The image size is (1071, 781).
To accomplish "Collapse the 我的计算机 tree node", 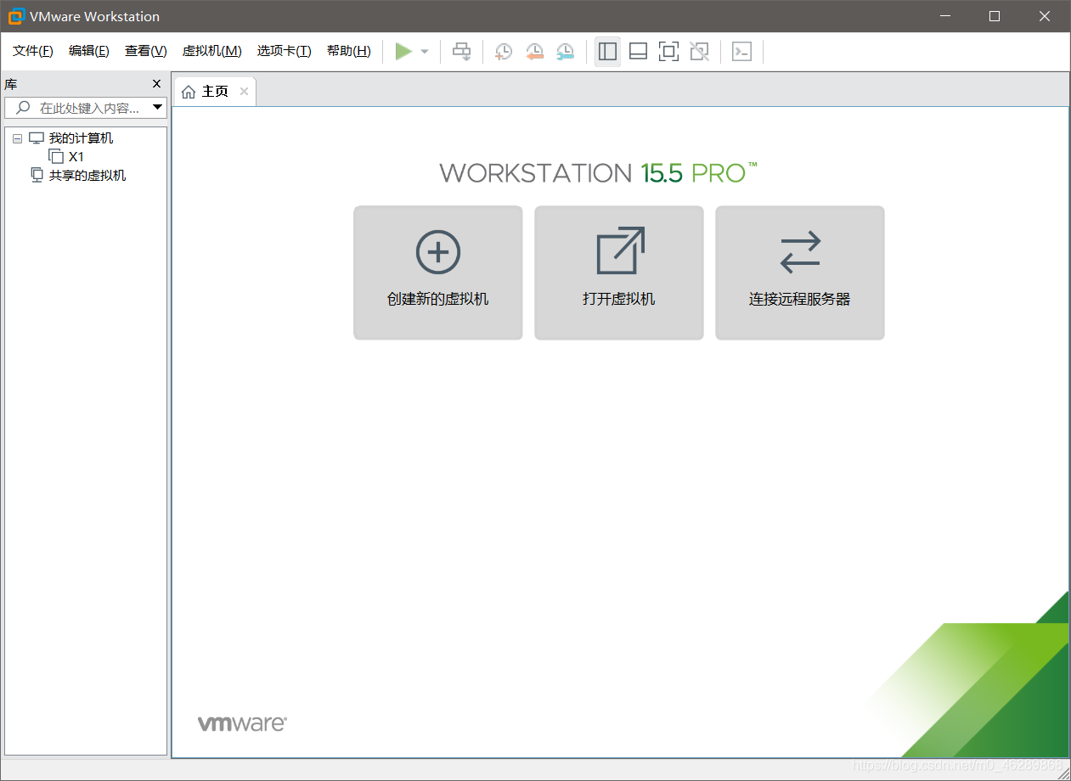I will (x=17, y=138).
